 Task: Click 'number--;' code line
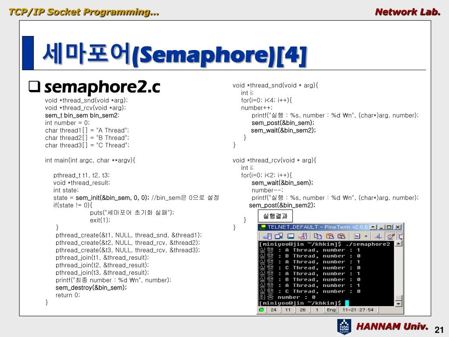click(267, 190)
